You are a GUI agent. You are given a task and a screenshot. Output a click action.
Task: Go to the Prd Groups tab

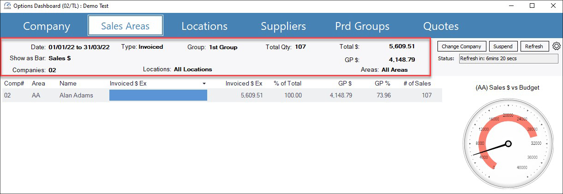coord(362,26)
